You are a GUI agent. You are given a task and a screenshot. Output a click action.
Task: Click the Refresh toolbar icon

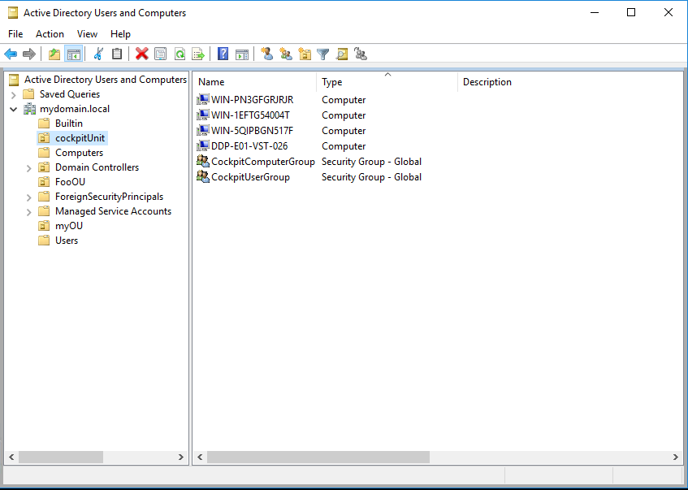click(180, 54)
